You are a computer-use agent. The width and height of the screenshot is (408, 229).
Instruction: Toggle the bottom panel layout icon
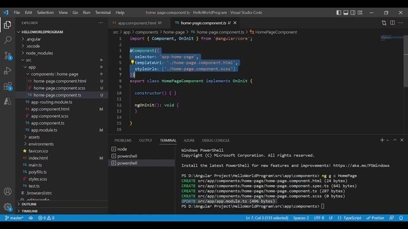(346, 13)
